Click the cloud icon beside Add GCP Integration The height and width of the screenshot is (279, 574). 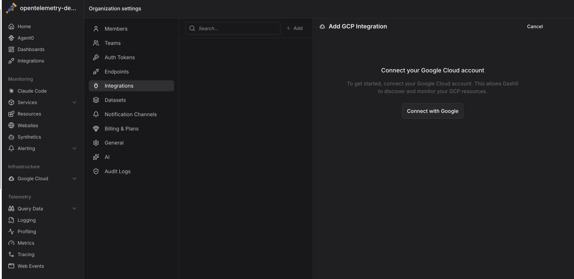click(x=322, y=26)
